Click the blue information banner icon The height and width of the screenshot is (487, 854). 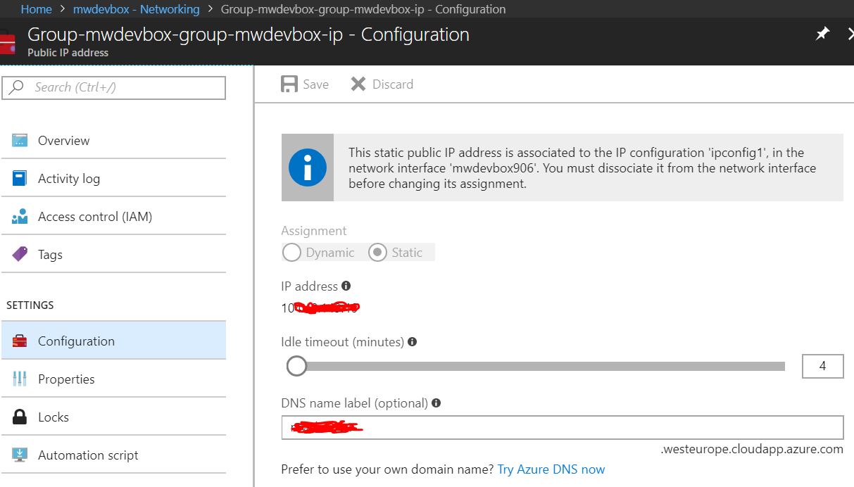[x=308, y=167]
